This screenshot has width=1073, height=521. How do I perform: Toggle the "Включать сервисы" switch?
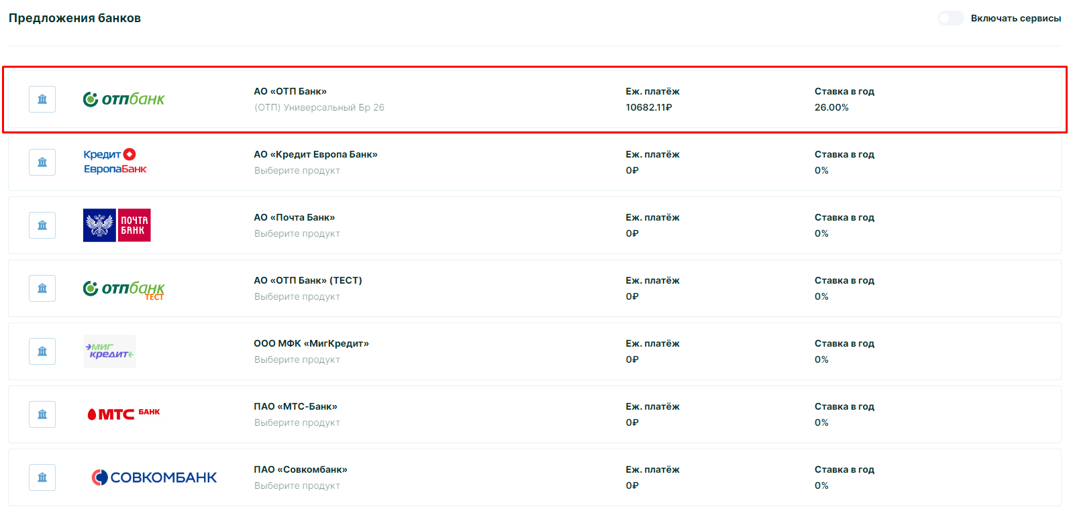pos(950,18)
